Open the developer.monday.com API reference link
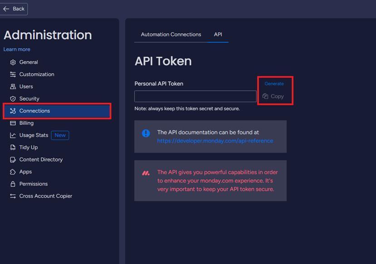376x264 pixels. point(215,141)
